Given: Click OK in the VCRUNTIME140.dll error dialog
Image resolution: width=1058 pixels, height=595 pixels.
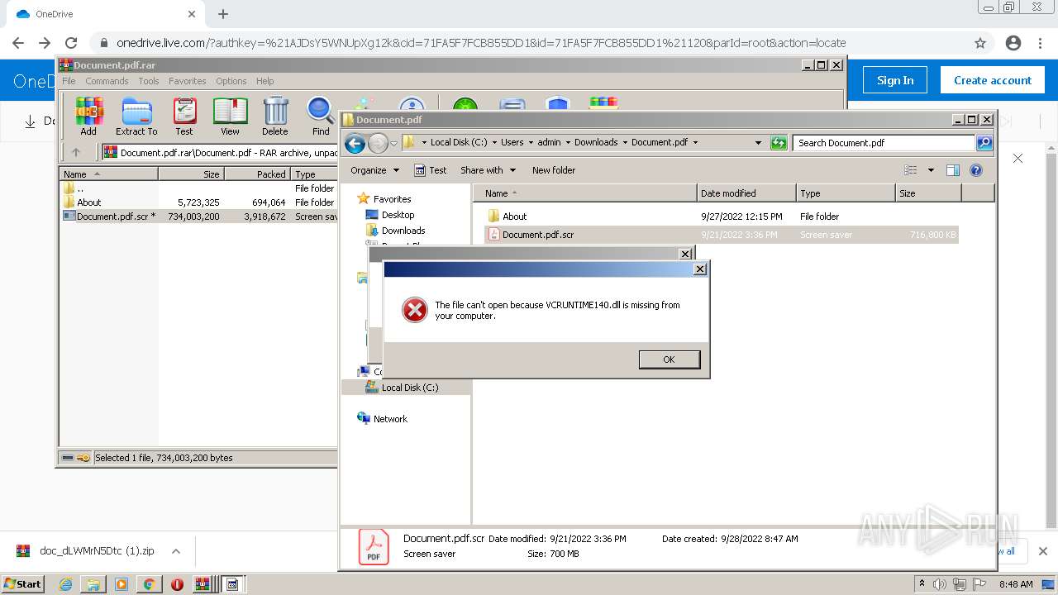Looking at the screenshot, I should pyautogui.click(x=669, y=359).
